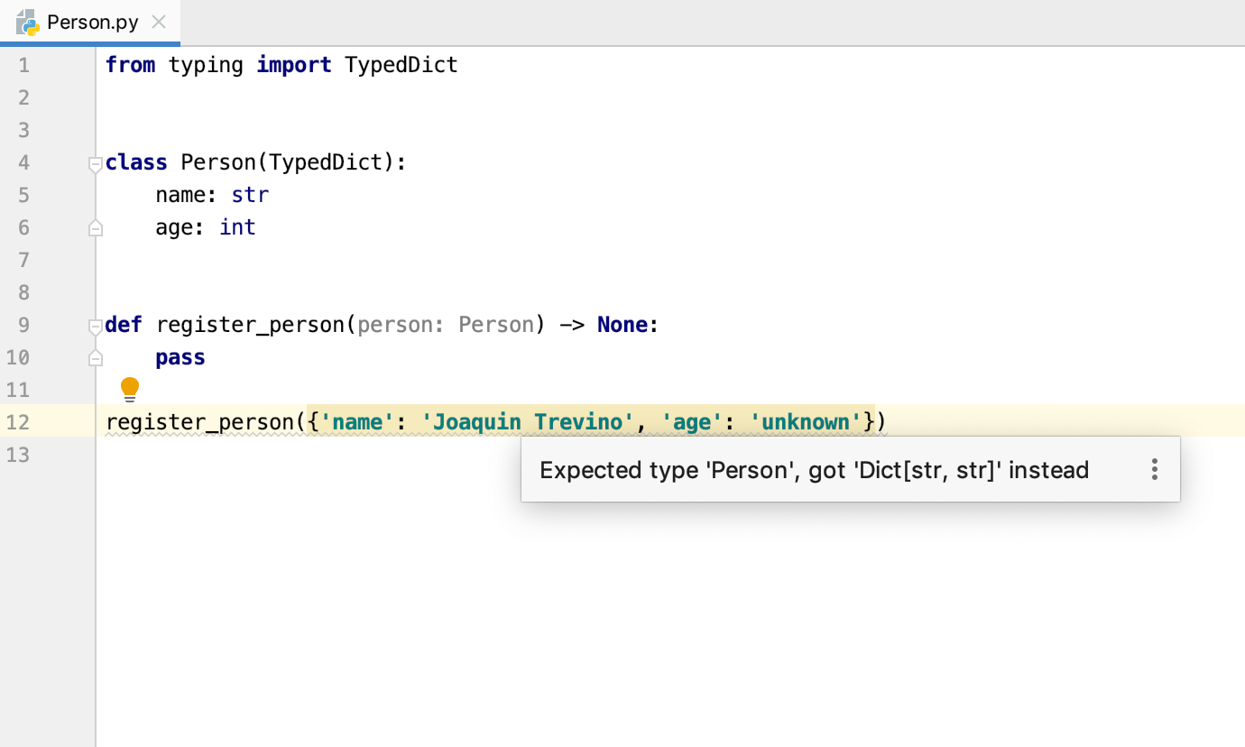Click the 'None' return type on line 9
This screenshot has width=1245, height=747.
coord(622,325)
